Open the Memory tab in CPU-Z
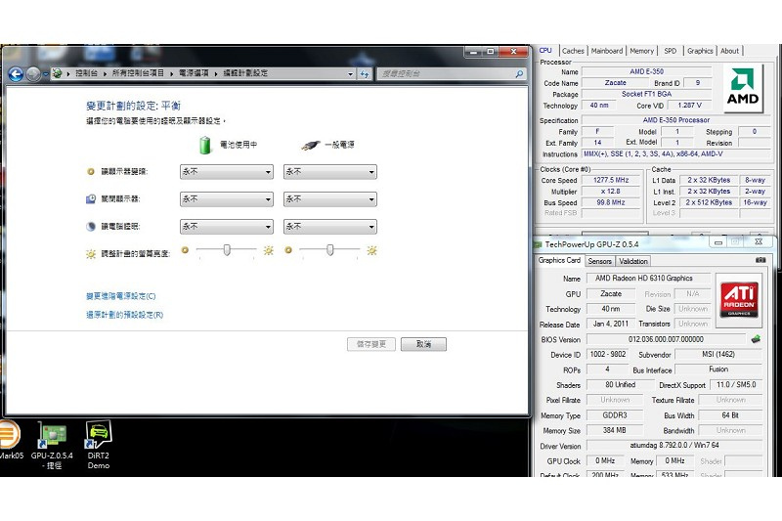The image size is (782, 521). point(642,51)
